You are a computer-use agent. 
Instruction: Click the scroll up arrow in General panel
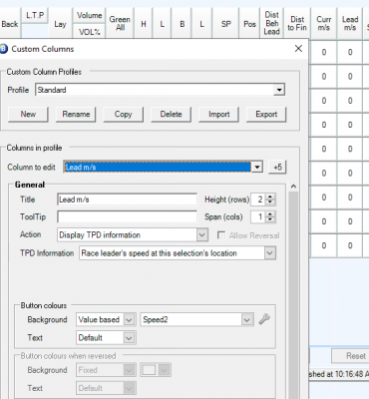coord(293,187)
